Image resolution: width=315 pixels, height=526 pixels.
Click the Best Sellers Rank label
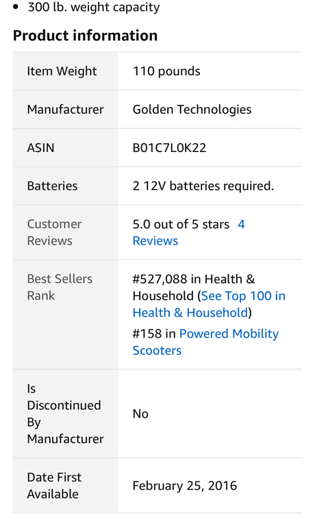tap(60, 287)
